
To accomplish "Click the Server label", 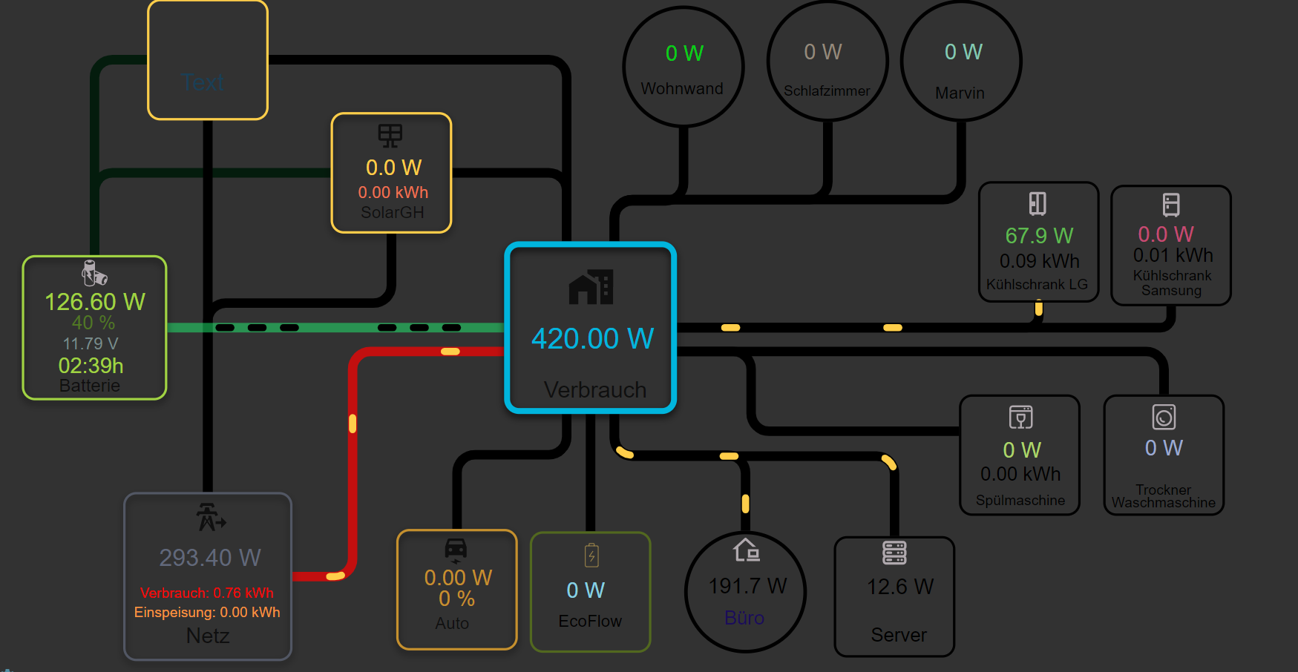I will pos(899,635).
